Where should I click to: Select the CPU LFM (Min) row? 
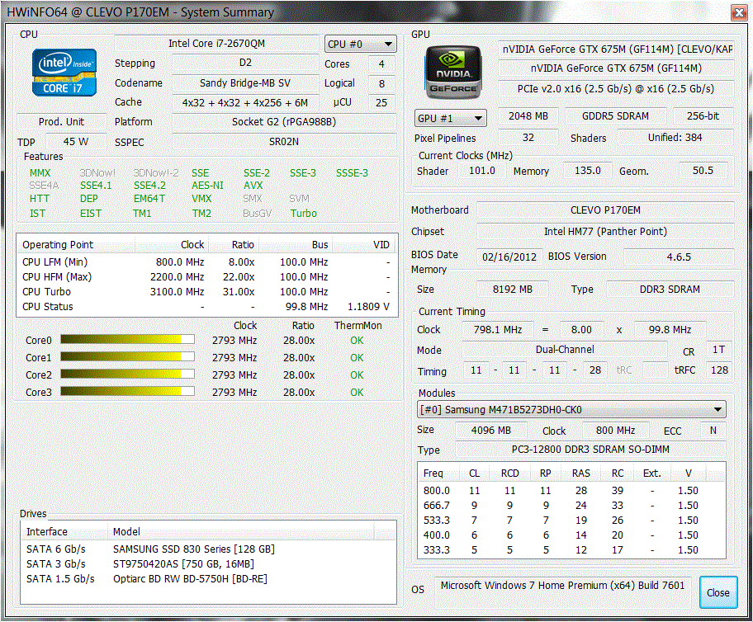pyautogui.click(x=206, y=262)
